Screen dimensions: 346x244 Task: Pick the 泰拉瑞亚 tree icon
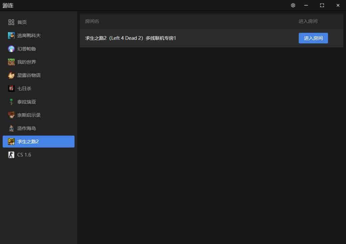click(11, 102)
